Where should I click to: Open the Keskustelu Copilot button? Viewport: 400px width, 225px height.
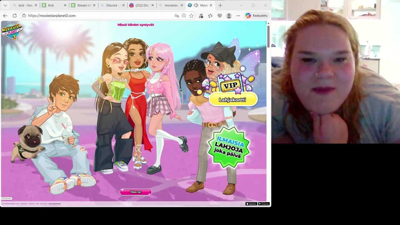point(256,16)
